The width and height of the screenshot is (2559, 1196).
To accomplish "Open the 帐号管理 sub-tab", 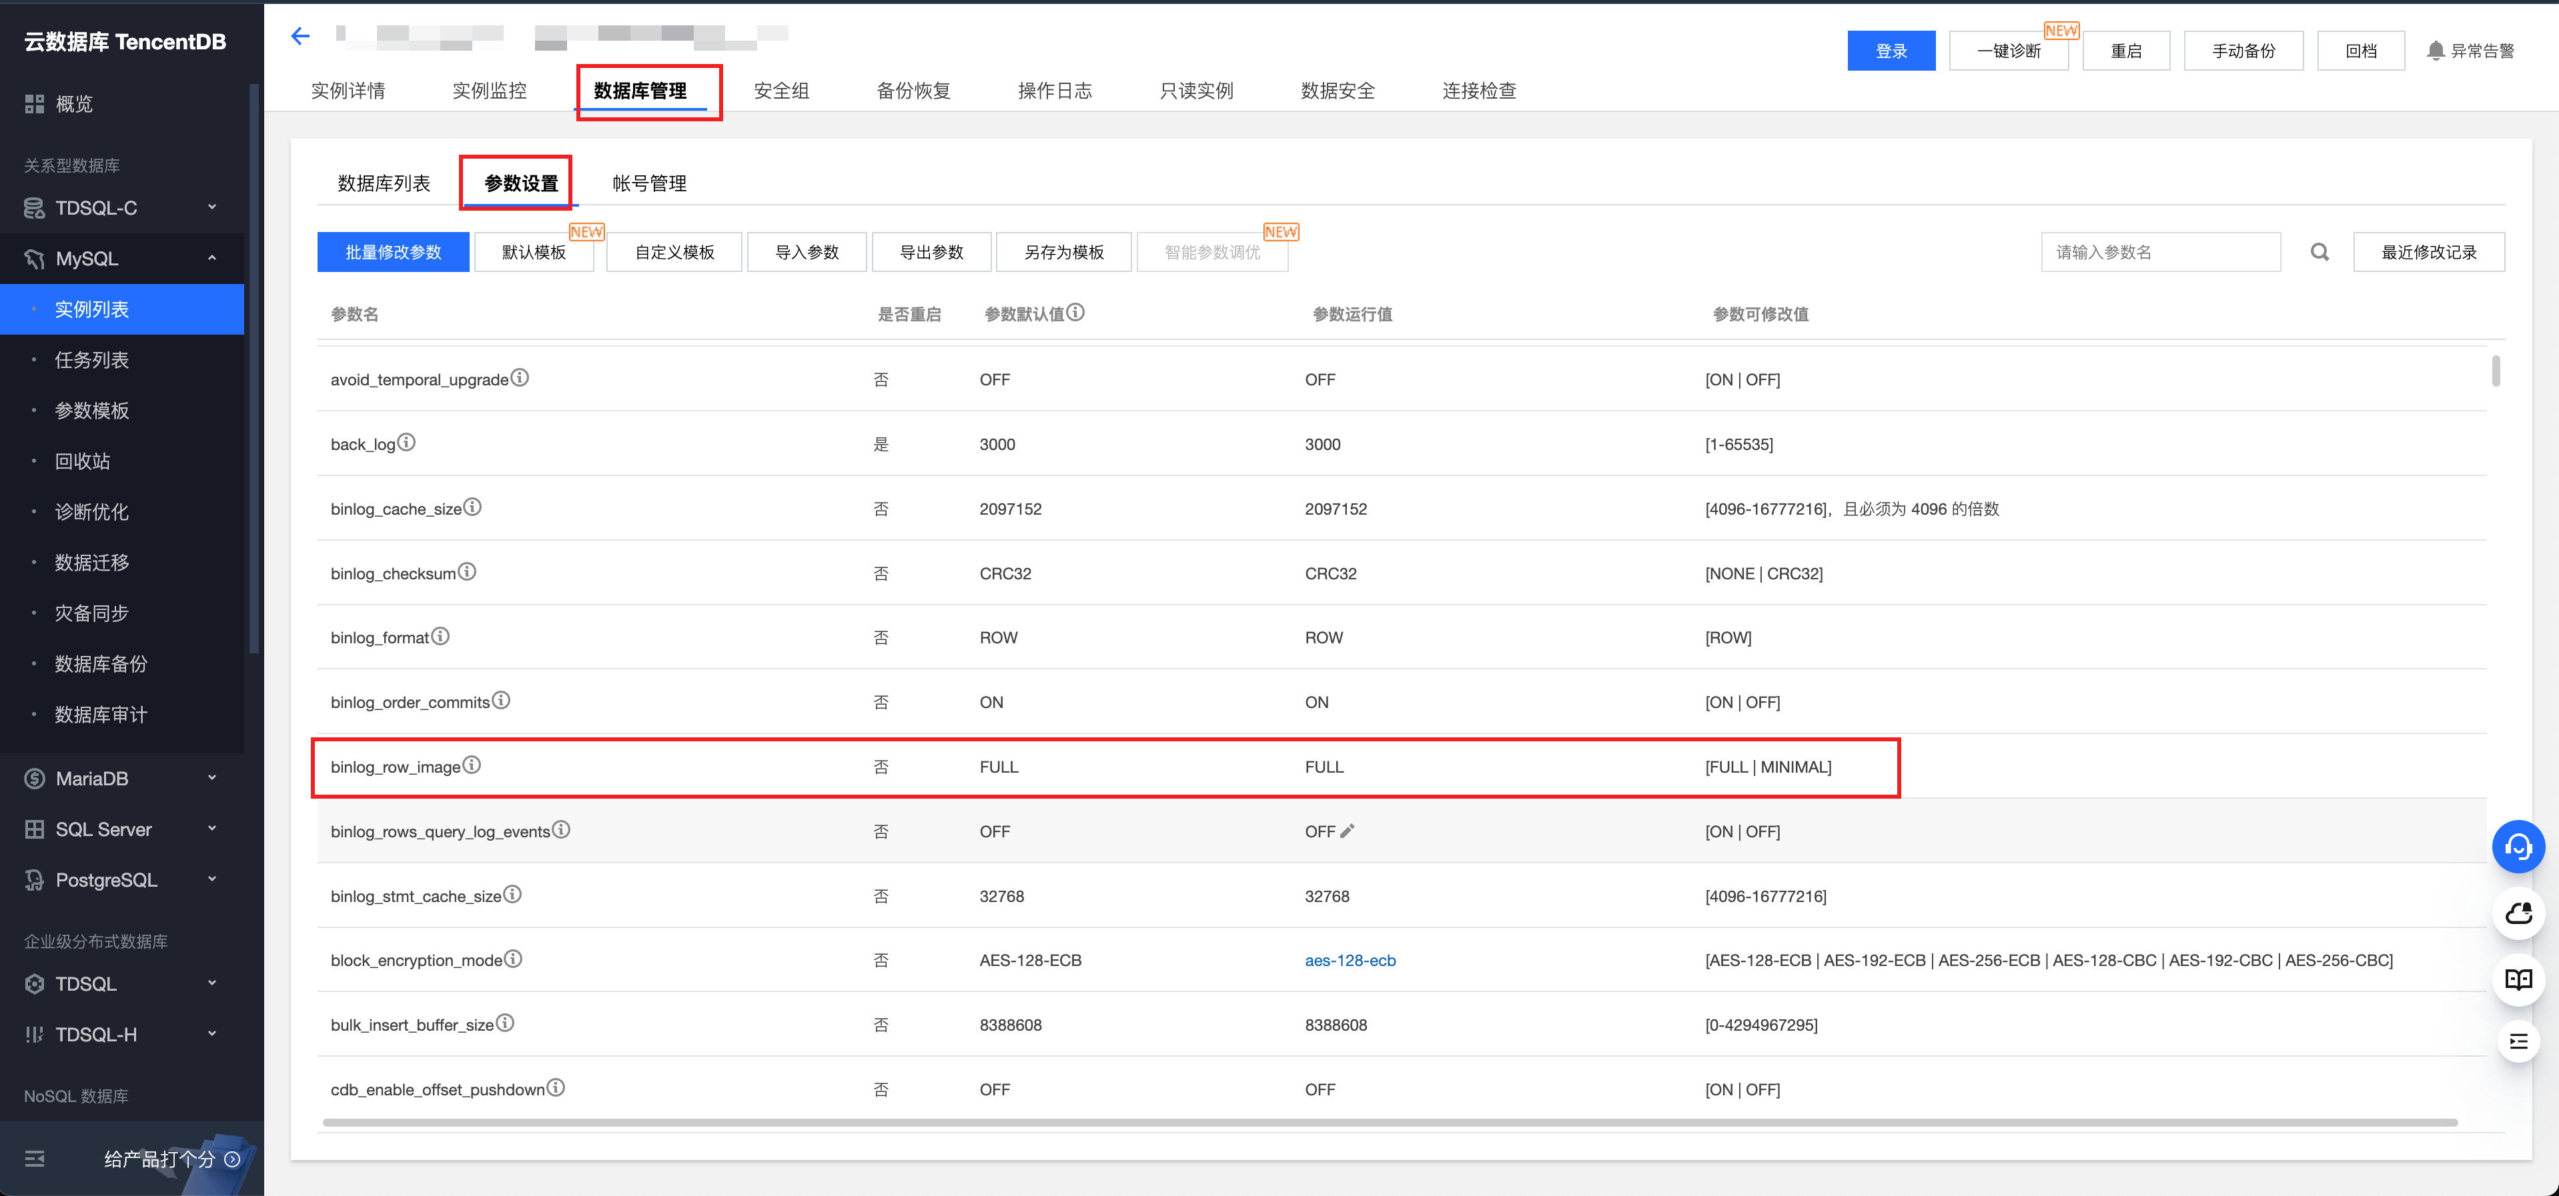I will tap(648, 183).
